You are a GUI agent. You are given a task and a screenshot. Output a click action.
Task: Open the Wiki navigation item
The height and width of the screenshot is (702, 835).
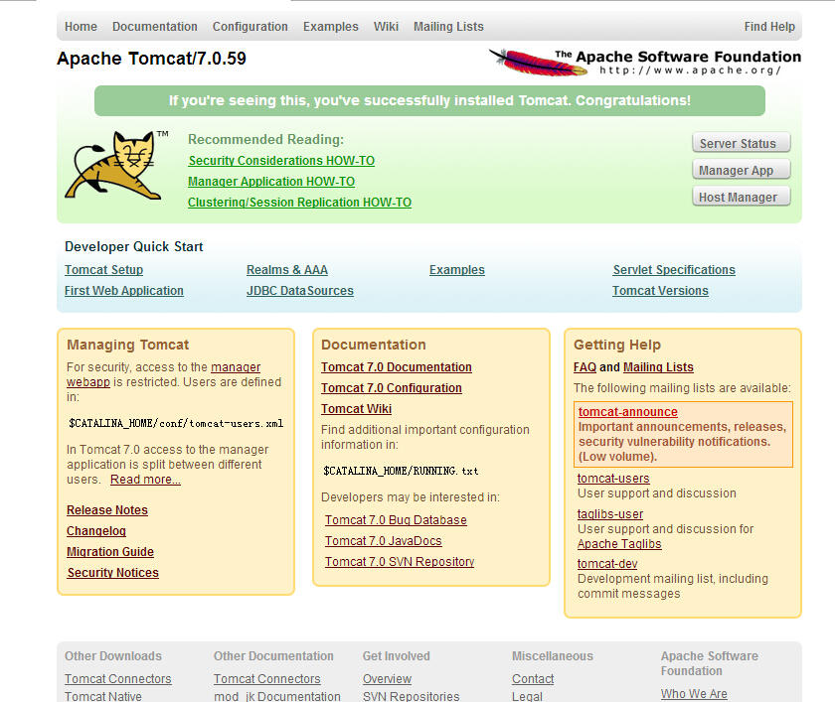click(x=386, y=27)
